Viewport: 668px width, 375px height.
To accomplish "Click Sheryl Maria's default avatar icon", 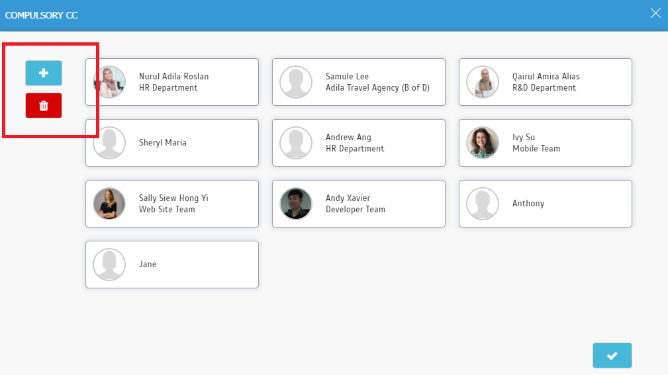I will [x=109, y=143].
